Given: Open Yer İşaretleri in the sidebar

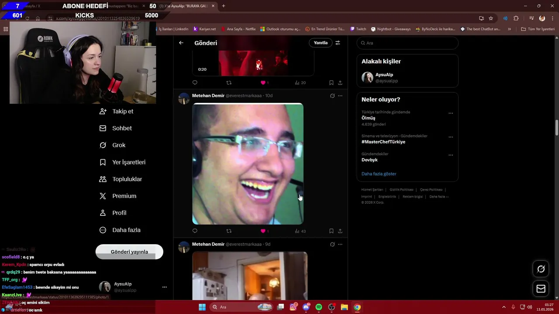Looking at the screenshot, I should click(x=123, y=162).
